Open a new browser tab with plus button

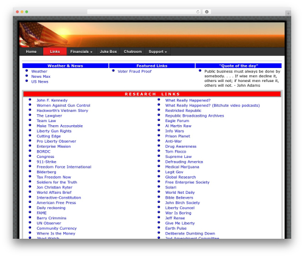(x=288, y=13)
